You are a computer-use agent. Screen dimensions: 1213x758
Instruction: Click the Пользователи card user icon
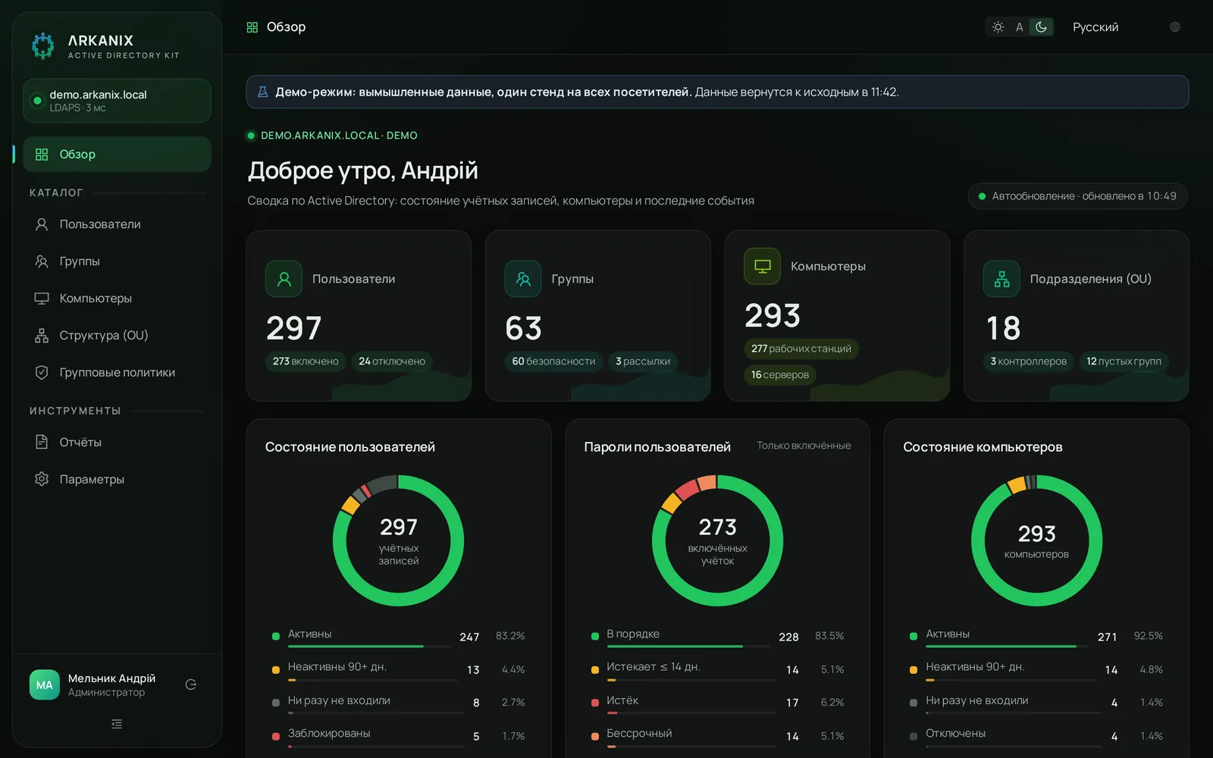(284, 279)
